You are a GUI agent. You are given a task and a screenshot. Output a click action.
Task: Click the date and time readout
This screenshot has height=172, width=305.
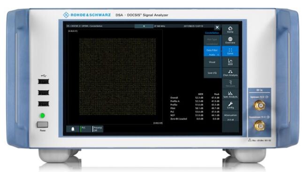point(193,26)
